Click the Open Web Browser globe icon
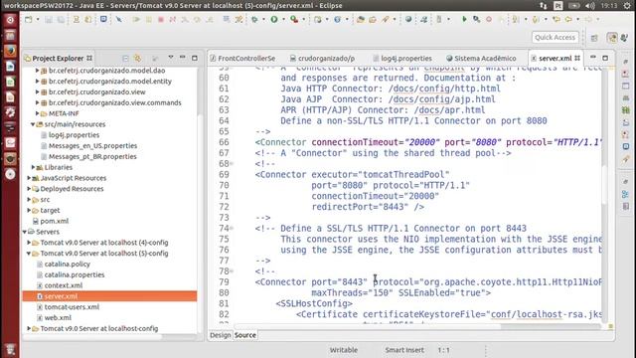This screenshot has height=358, width=636. pyautogui.click(x=408, y=19)
